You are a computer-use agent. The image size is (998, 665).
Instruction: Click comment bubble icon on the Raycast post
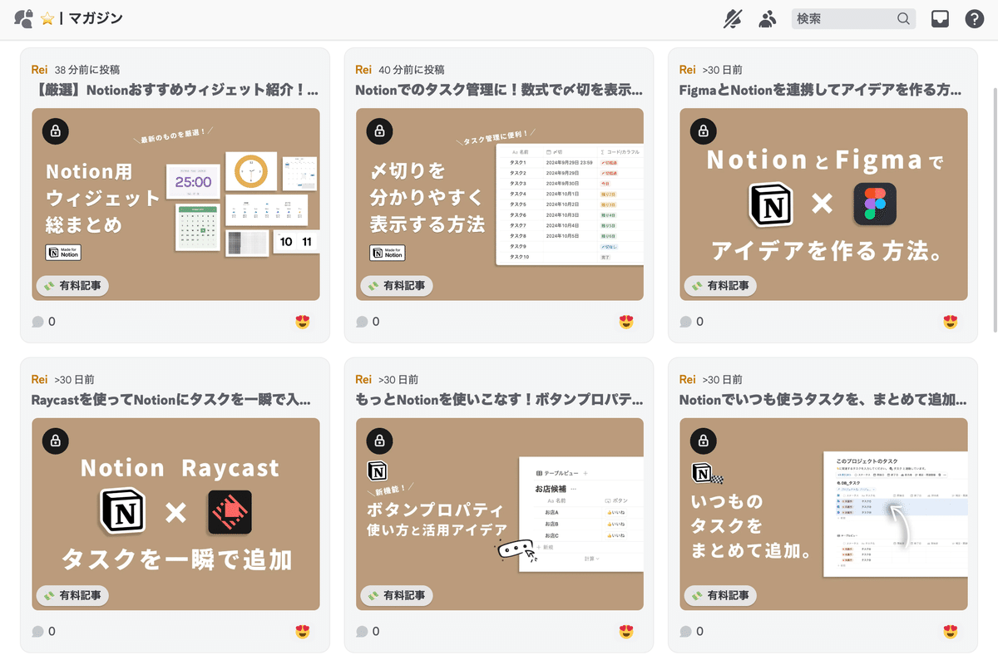click(x=37, y=632)
